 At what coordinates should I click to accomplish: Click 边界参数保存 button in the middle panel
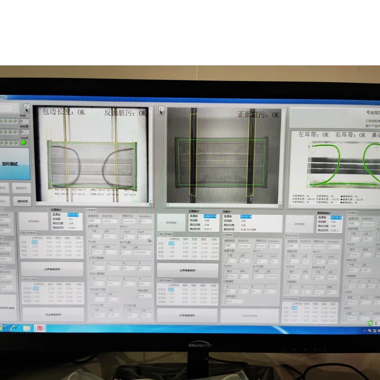[x=187, y=270]
